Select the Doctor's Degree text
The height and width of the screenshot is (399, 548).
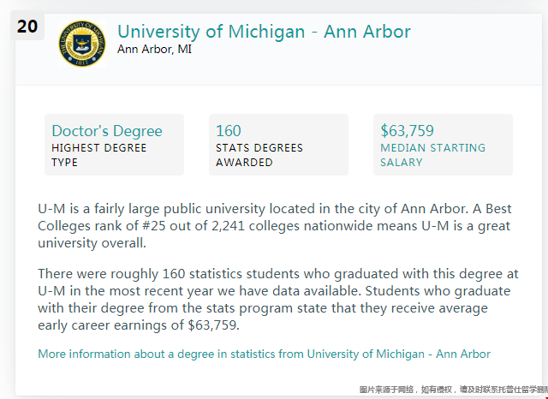[x=107, y=131]
